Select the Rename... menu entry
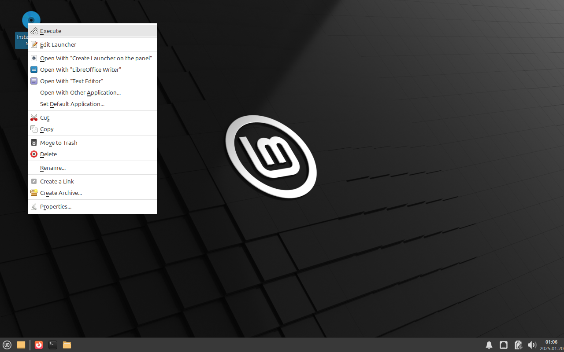 [x=93, y=168]
